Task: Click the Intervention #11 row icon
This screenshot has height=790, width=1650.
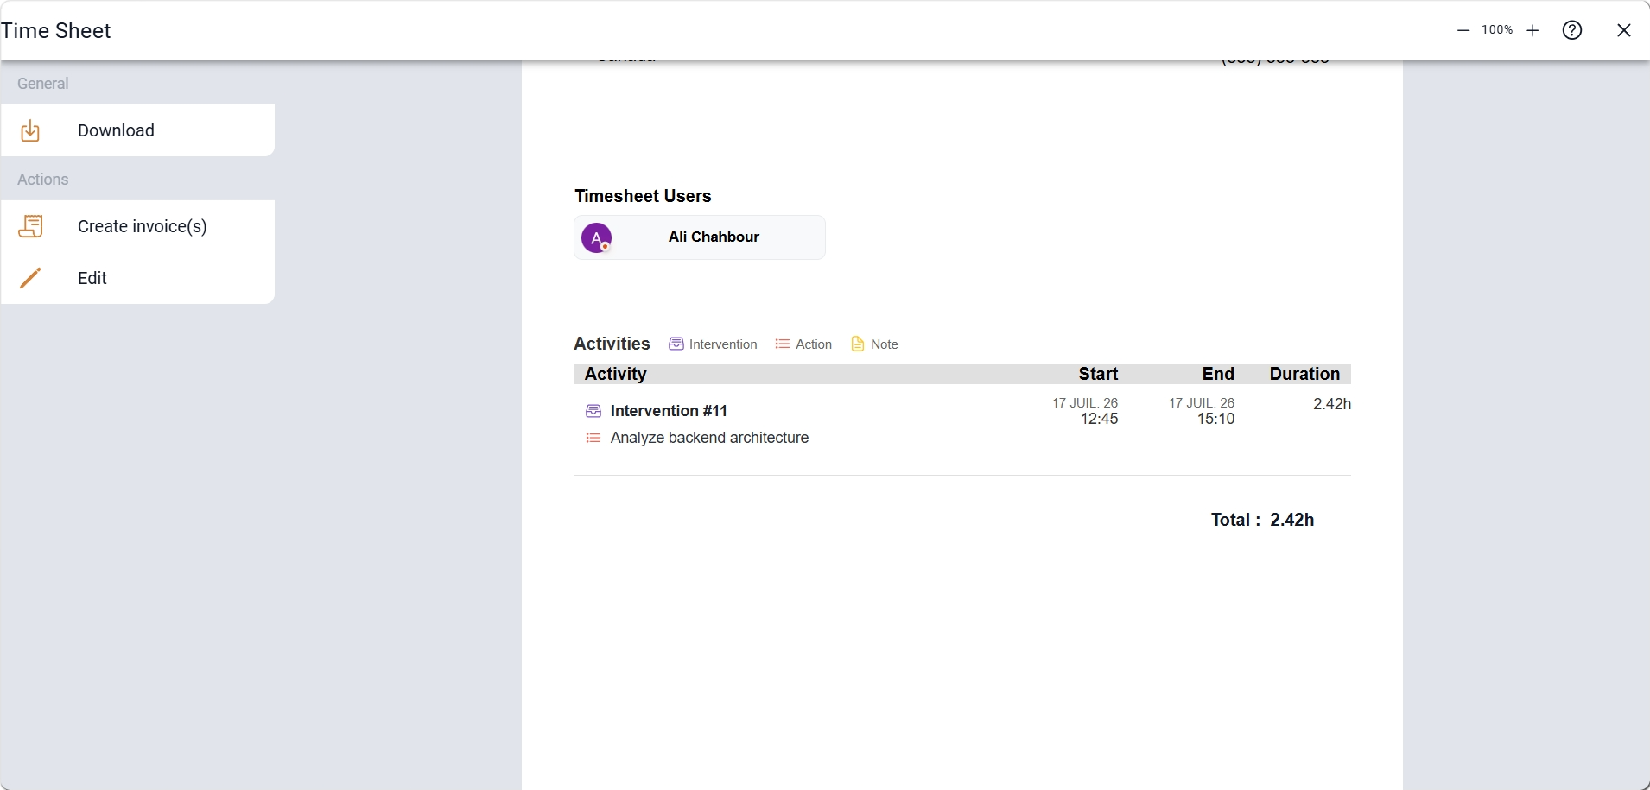Action: [593, 411]
